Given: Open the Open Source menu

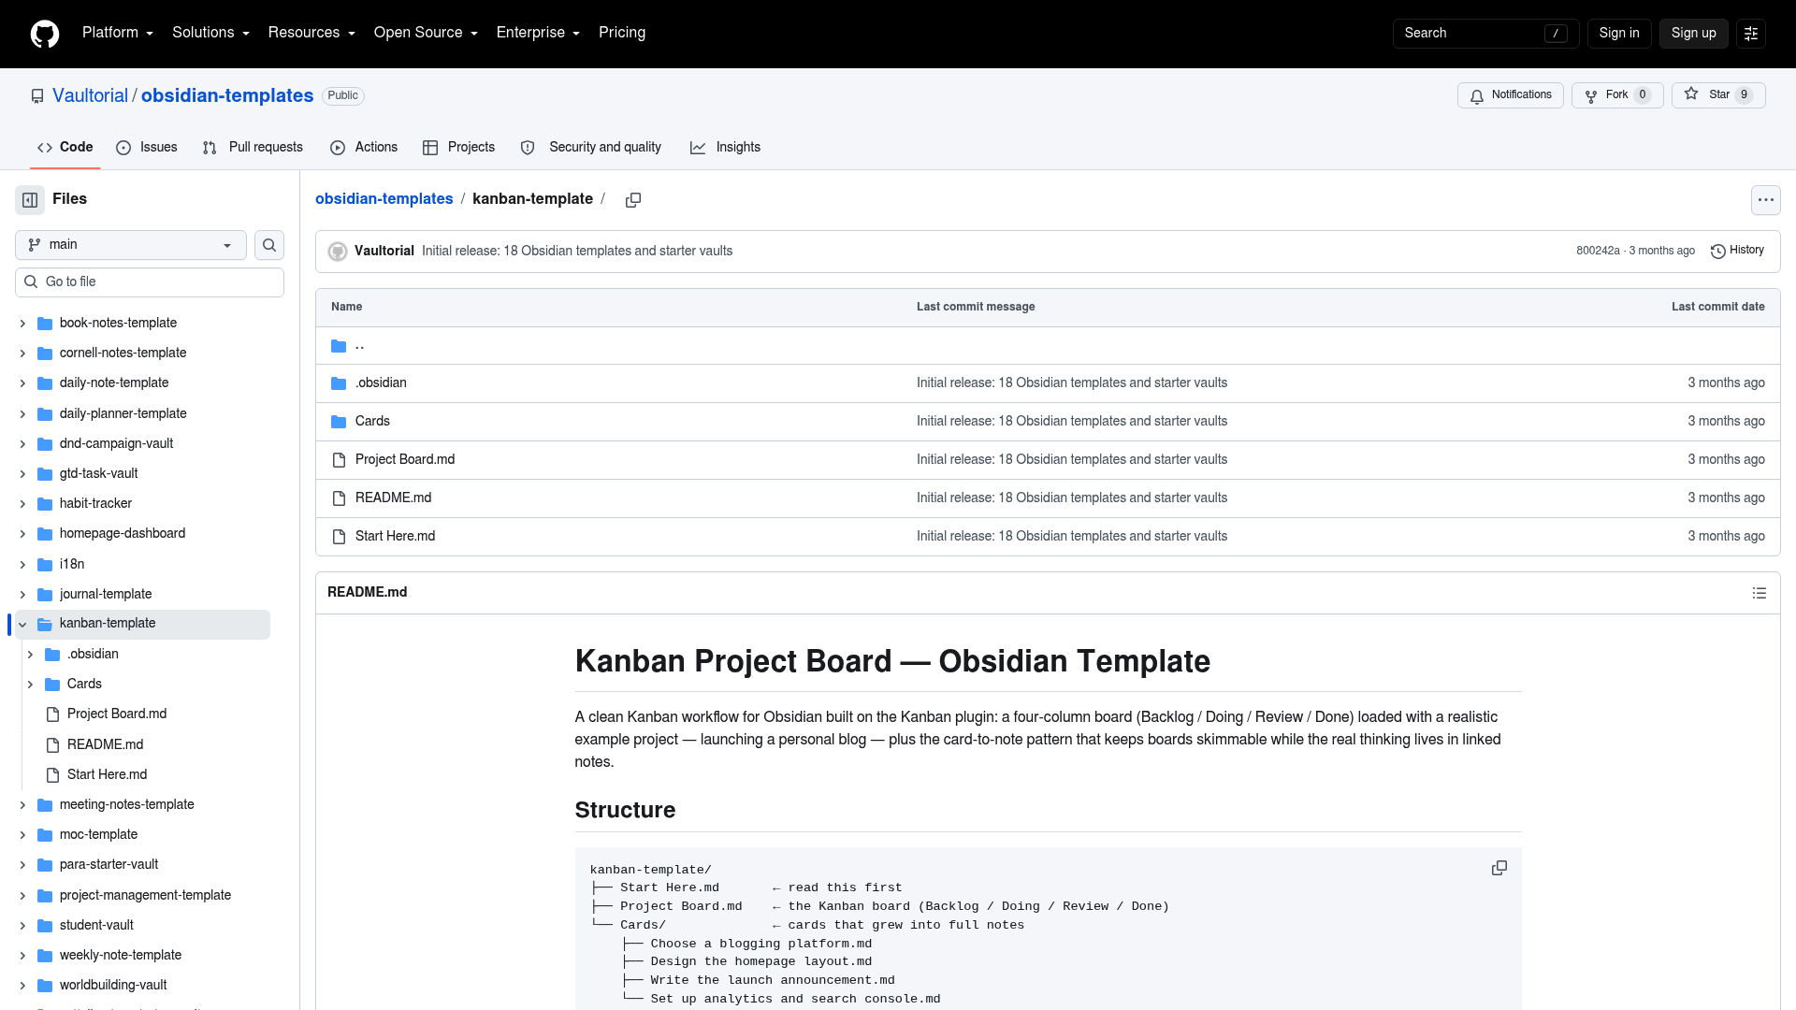Looking at the screenshot, I should (426, 33).
